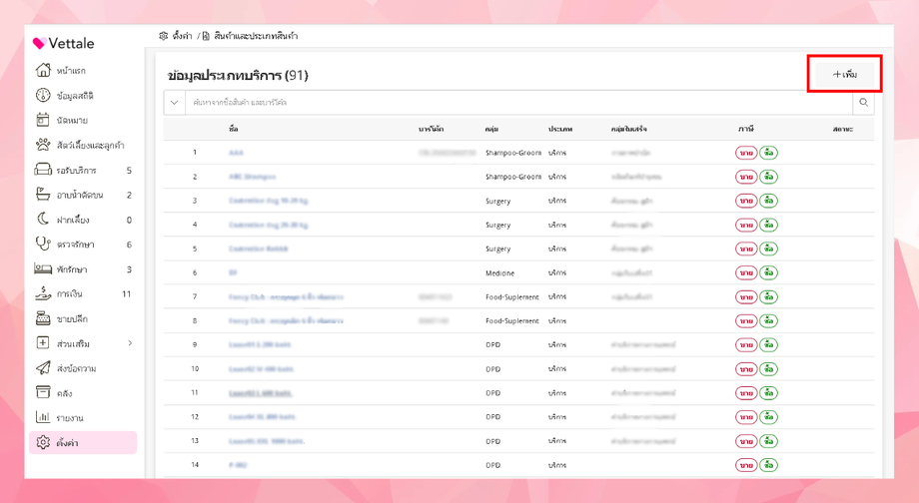Viewport: 919px width, 503px height.
Task: Select the ขาย tag in row 1
Action: 746,153
